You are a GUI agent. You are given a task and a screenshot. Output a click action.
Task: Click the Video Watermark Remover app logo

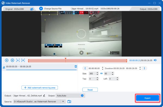[3, 3]
